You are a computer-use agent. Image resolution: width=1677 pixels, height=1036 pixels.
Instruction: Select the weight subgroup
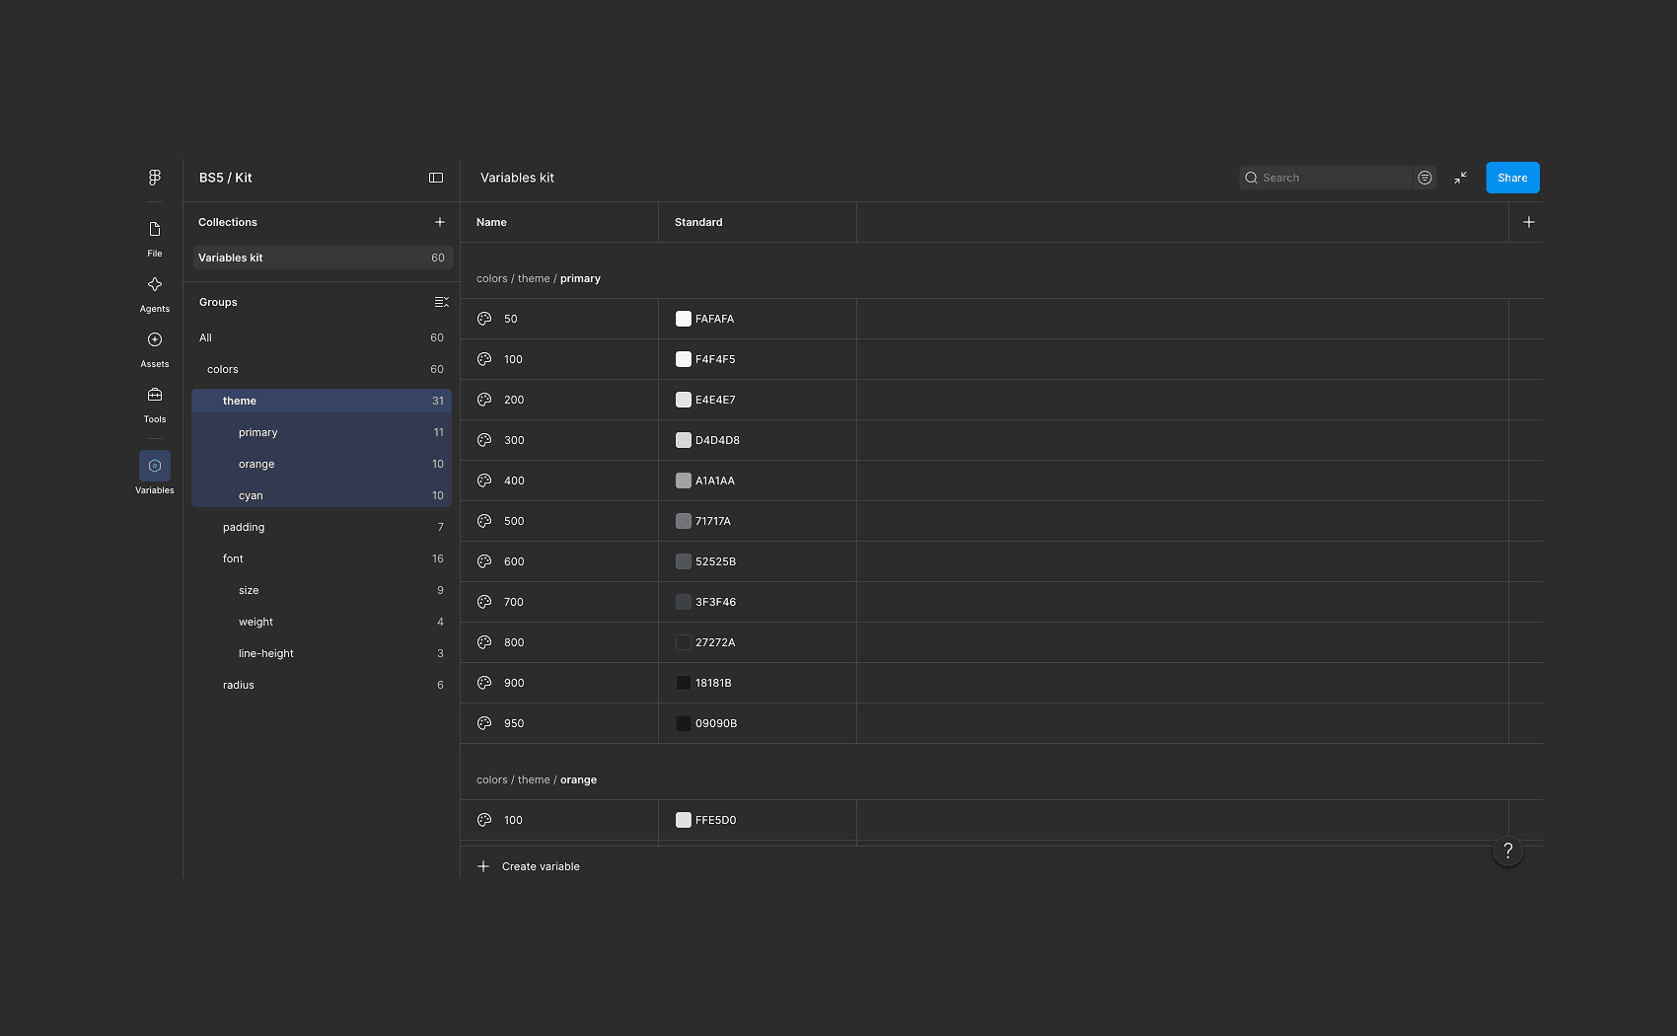(322, 622)
